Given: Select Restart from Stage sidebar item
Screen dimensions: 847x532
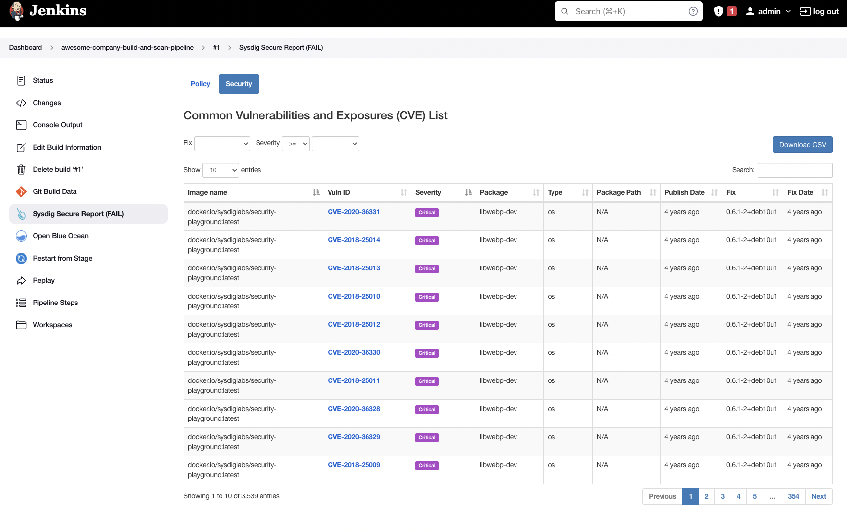Looking at the screenshot, I should [x=88, y=258].
